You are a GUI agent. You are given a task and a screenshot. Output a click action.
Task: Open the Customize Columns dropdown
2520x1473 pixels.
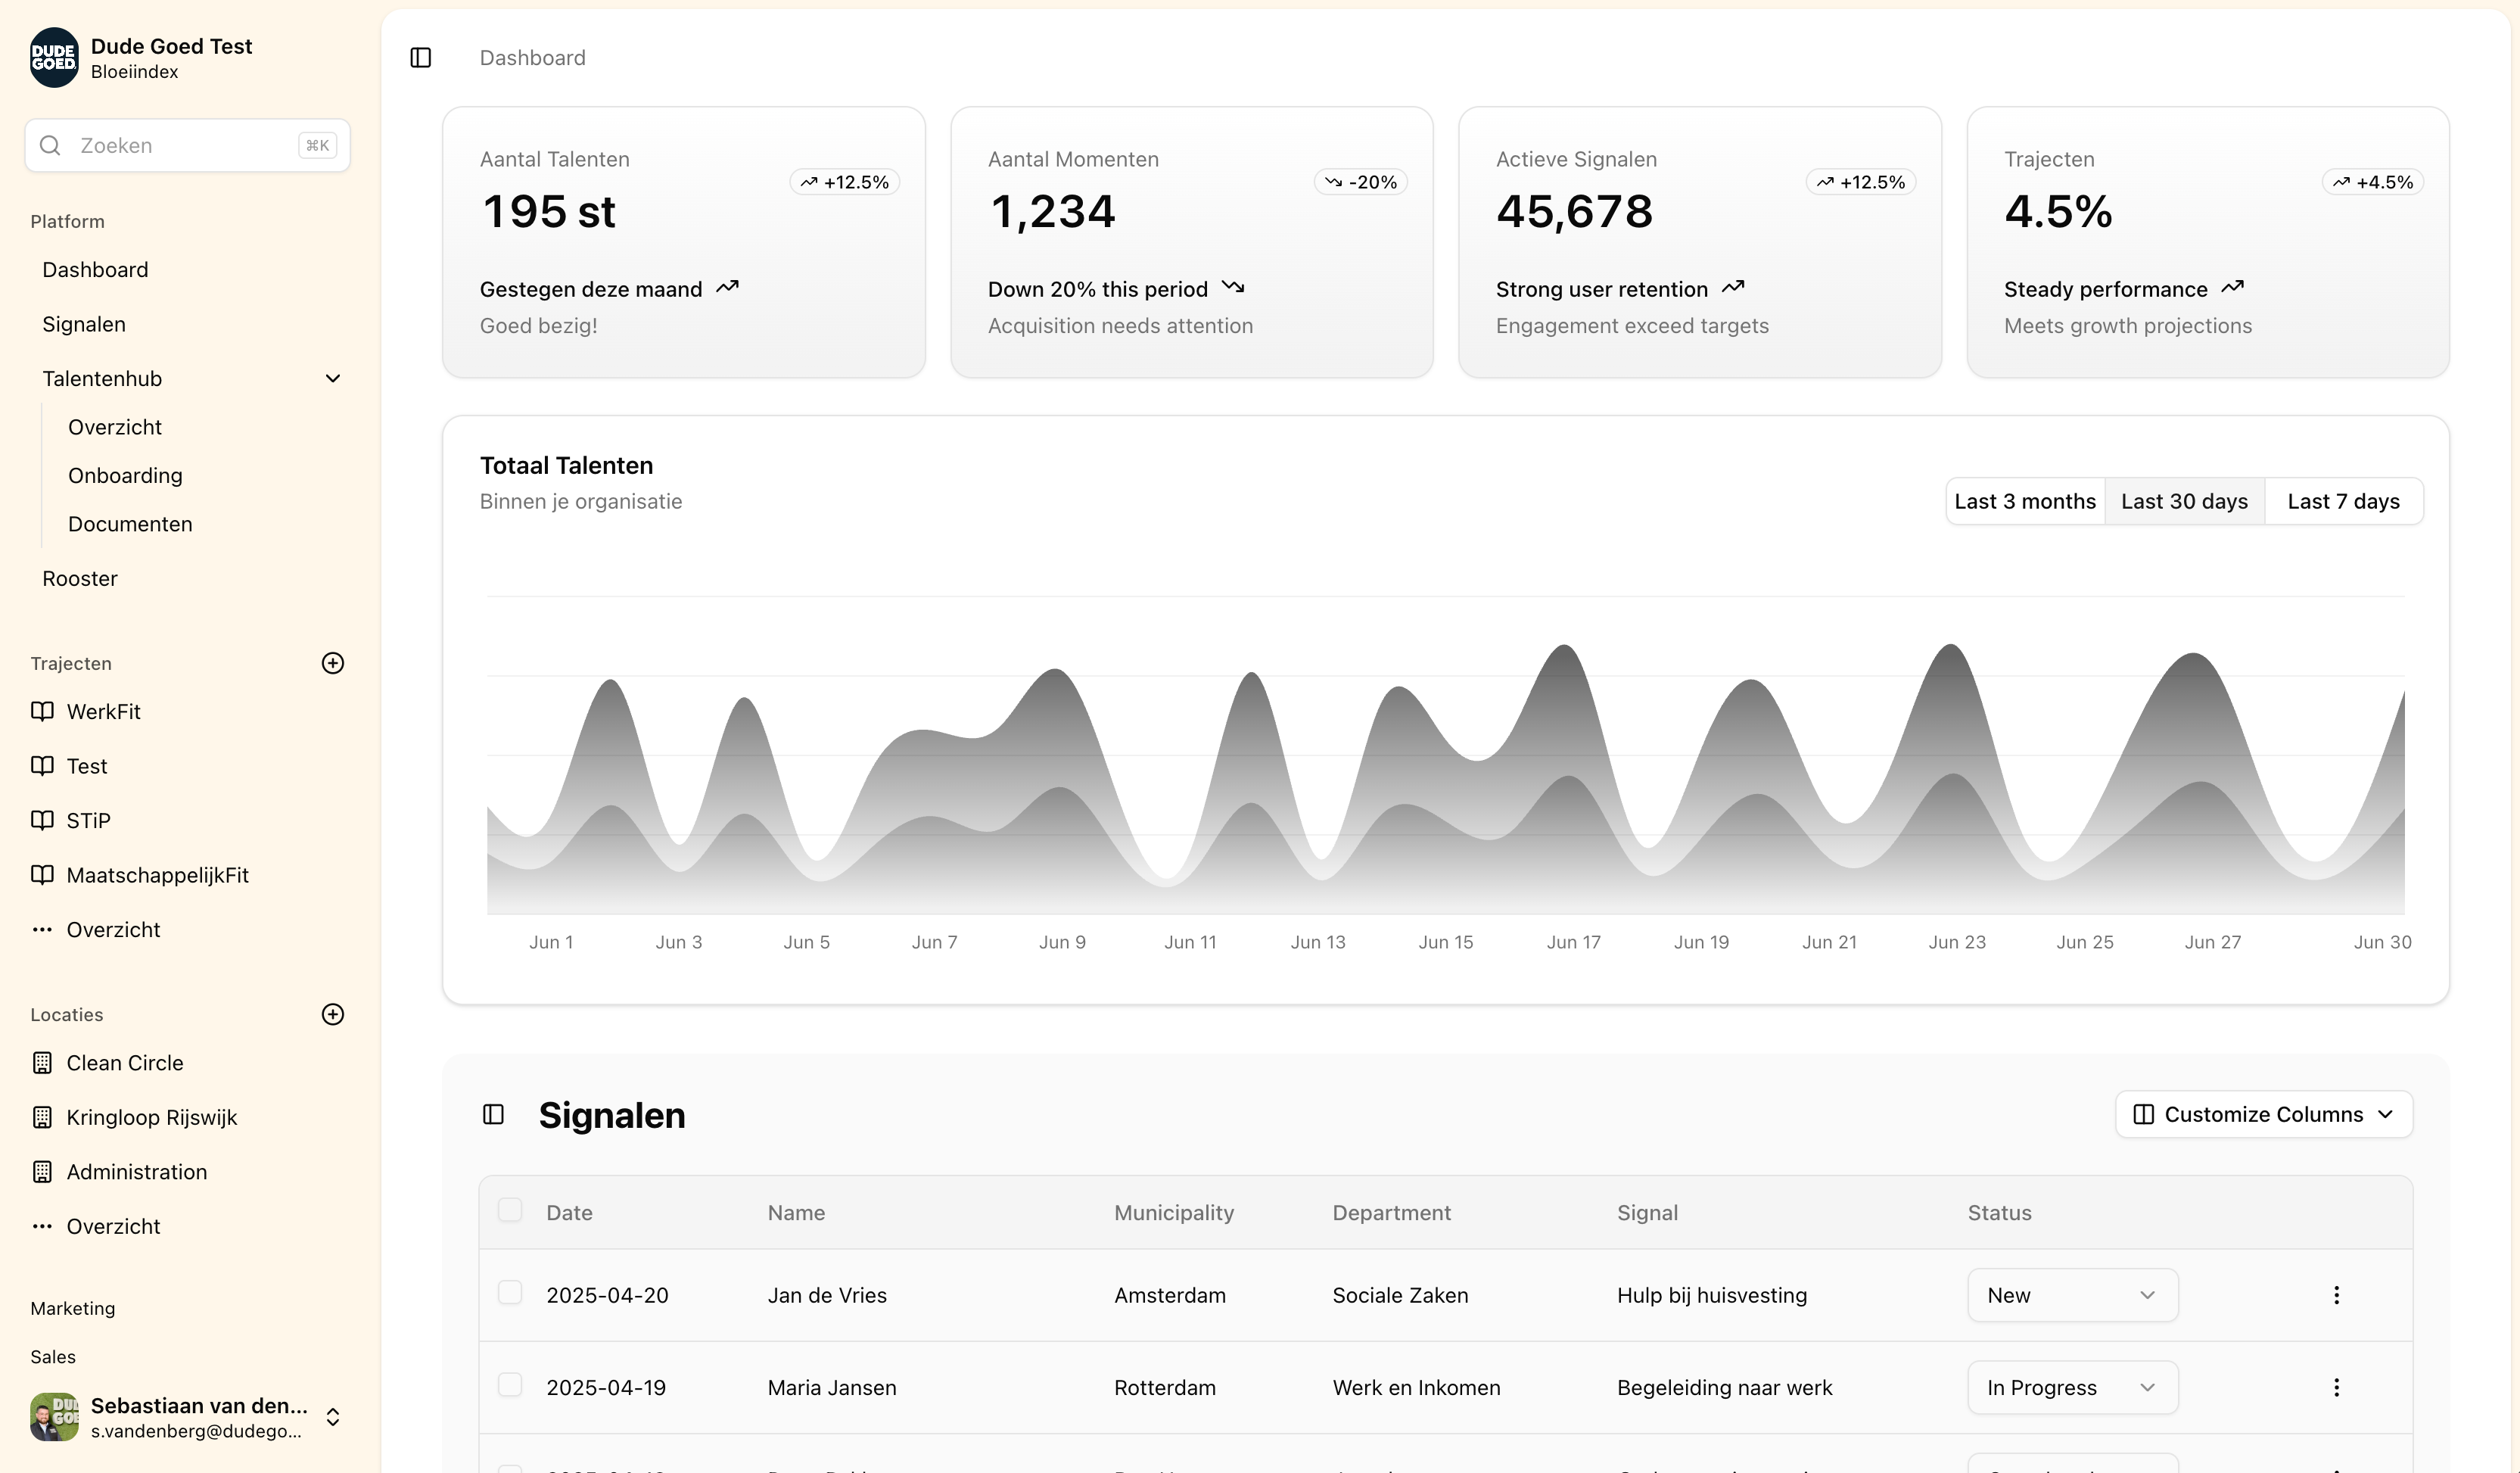pyautogui.click(x=2263, y=1114)
